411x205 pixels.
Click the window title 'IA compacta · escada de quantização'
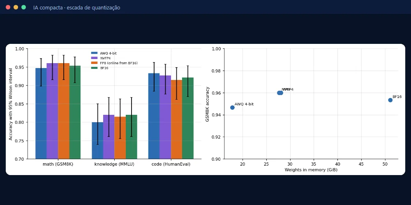point(76,7)
